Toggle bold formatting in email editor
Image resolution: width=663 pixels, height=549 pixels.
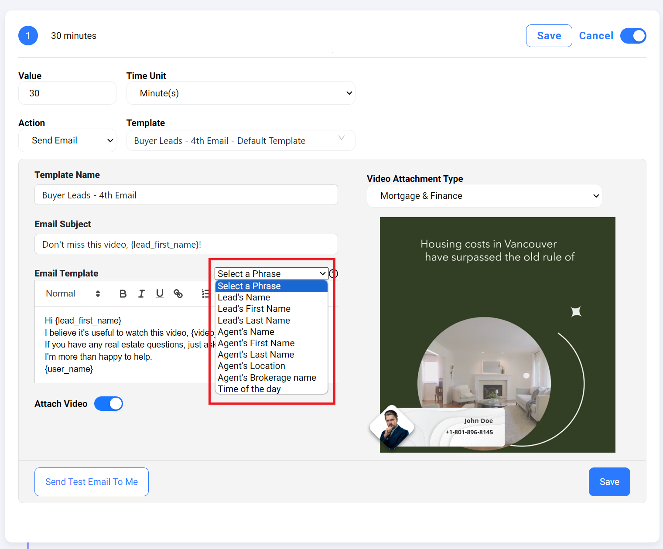click(123, 294)
